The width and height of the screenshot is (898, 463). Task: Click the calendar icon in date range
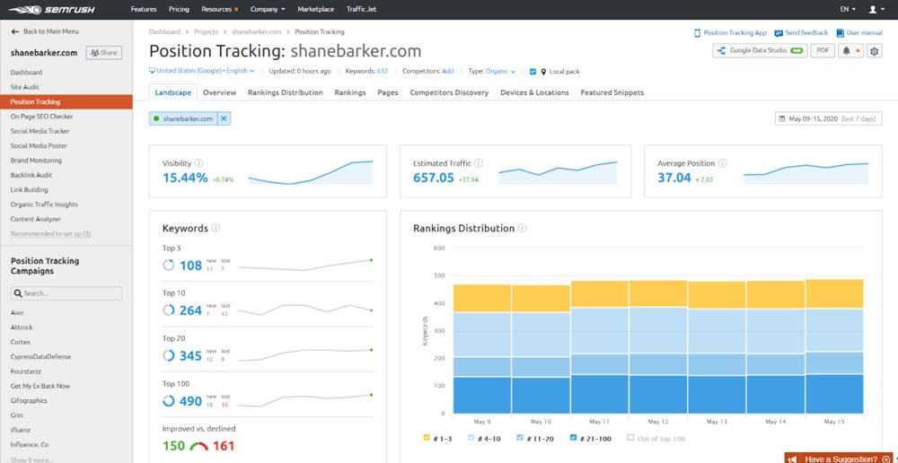point(782,118)
